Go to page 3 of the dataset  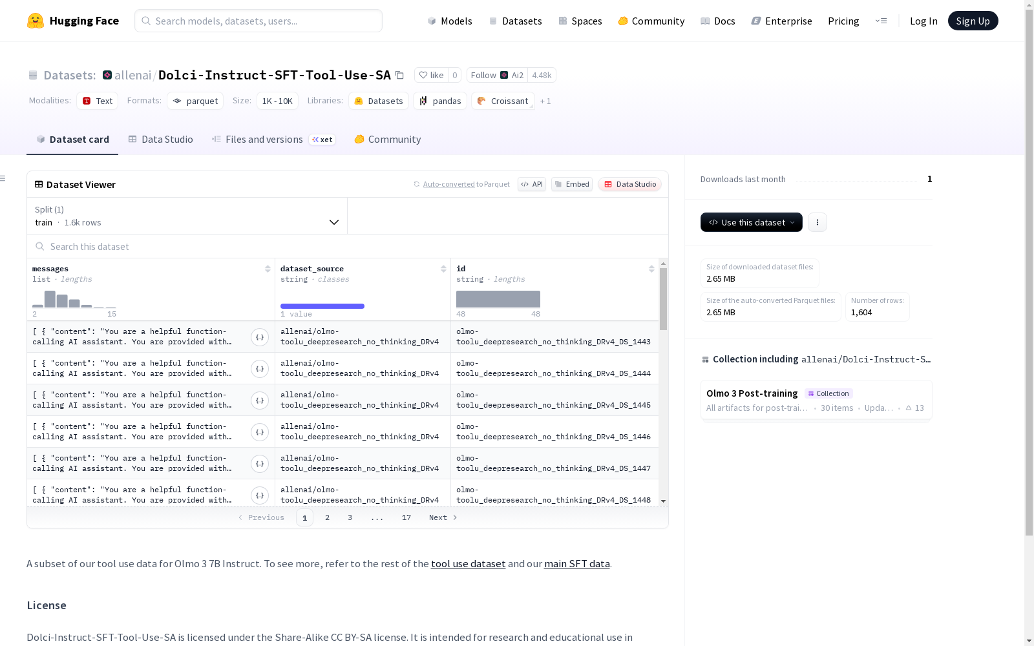(350, 517)
